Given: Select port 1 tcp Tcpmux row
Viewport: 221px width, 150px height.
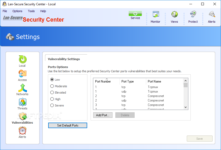Looking at the screenshot, I should point(138,87).
